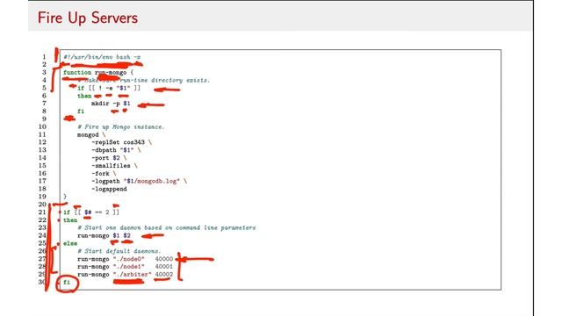
Task: Click the "fi" keyword on line 8
Action: pyautogui.click(x=81, y=111)
